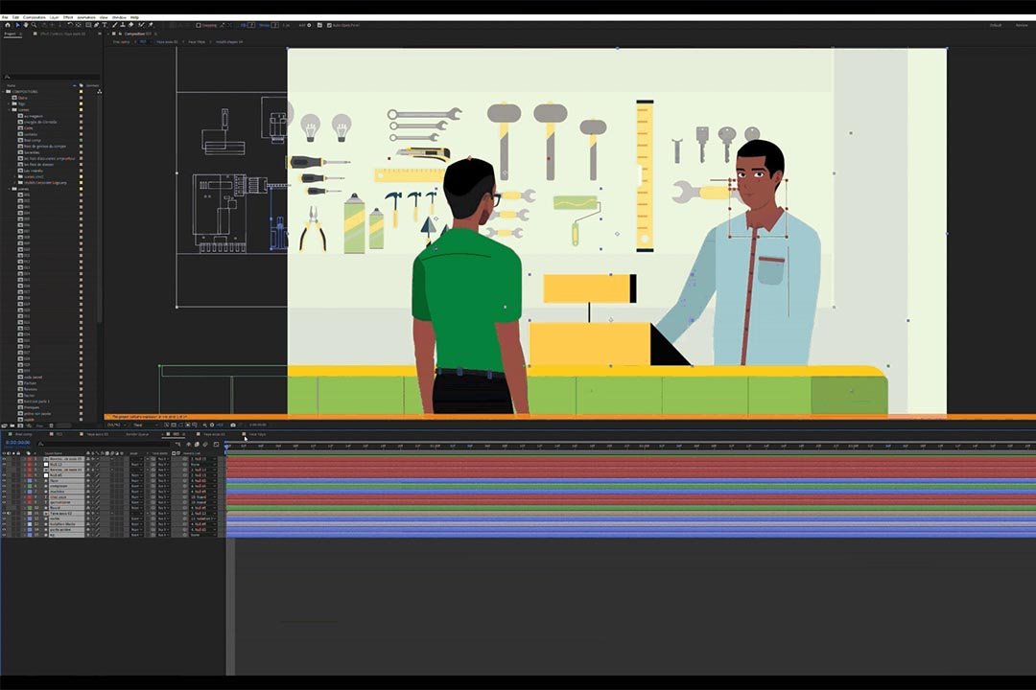
Task: Click the timeline current time display
Action: (18, 443)
